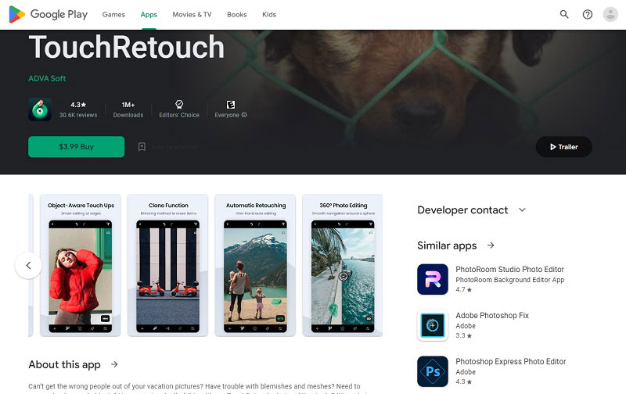Click the Everyone content rating icon
626x394 pixels.
click(231, 105)
